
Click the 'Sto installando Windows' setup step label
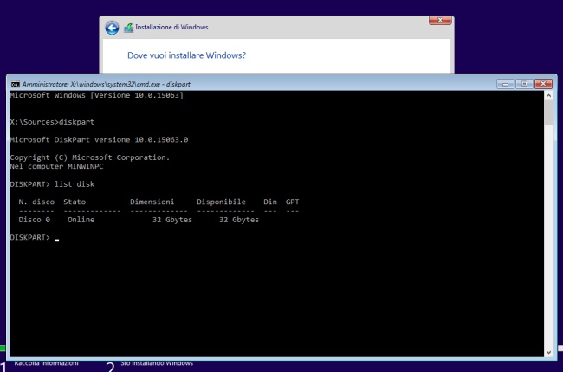(157, 363)
